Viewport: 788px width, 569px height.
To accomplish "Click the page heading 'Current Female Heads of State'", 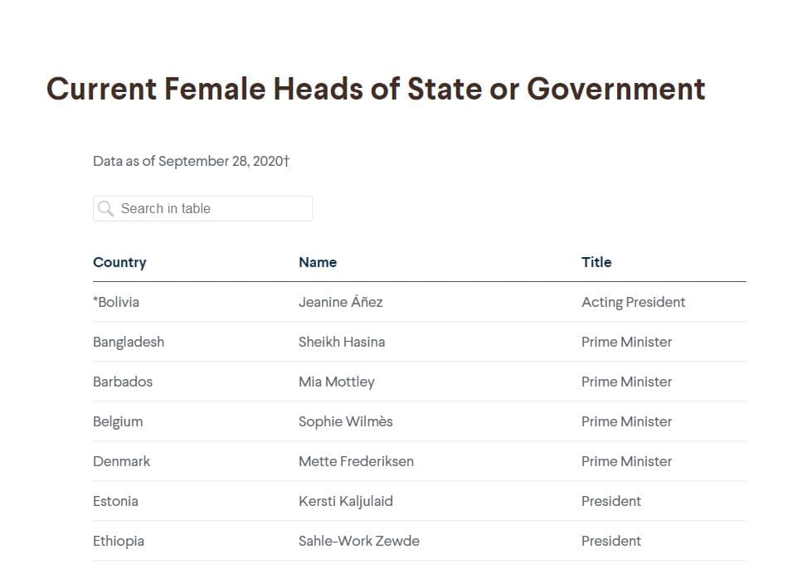I will coord(376,89).
